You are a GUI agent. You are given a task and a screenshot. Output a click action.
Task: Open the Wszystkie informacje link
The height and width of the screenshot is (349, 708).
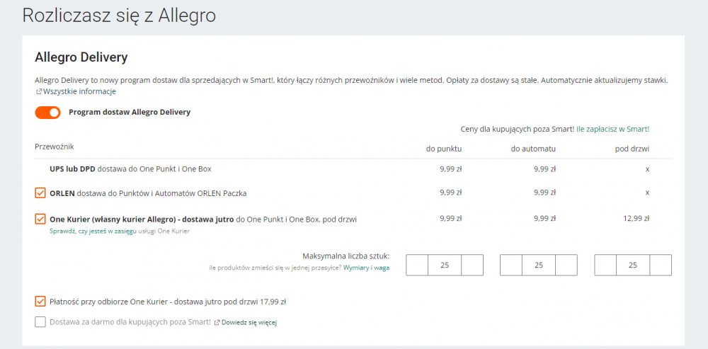pyautogui.click(x=79, y=91)
